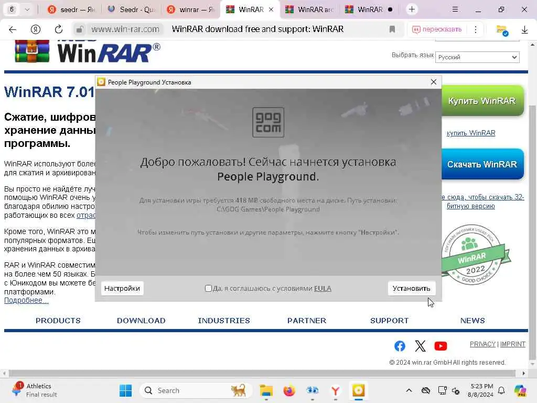Reload the page with refresh icon
The height and width of the screenshot is (403, 537).
click(x=59, y=29)
